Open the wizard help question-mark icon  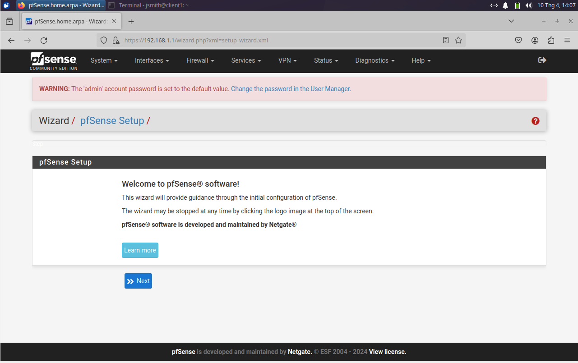click(536, 121)
